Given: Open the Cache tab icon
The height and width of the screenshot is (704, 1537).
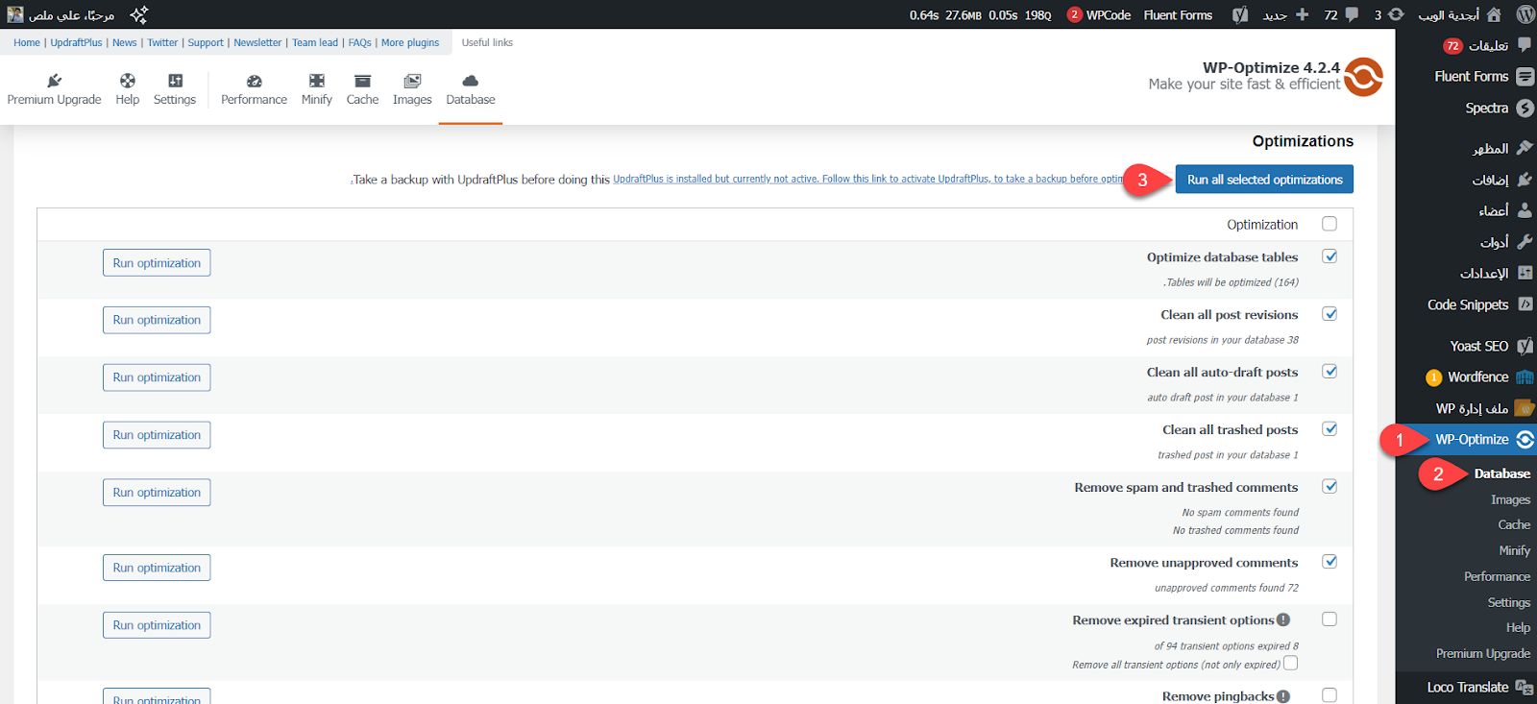Looking at the screenshot, I should [362, 82].
